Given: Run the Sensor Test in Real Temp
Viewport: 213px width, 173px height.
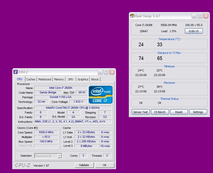Looking at the screenshot, I should tap(141, 112).
